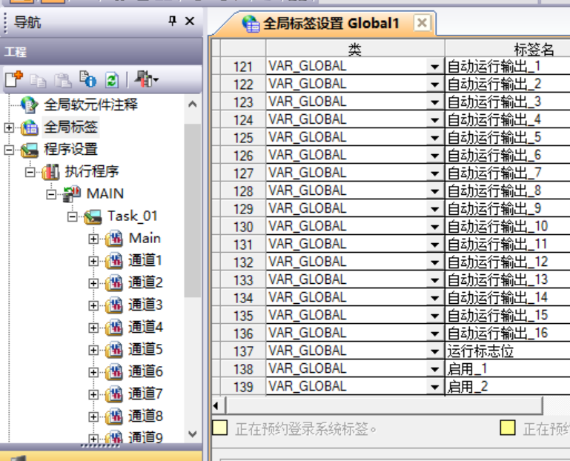Select 全局软元件注释 in the project tree
The width and height of the screenshot is (570, 461).
pos(90,105)
